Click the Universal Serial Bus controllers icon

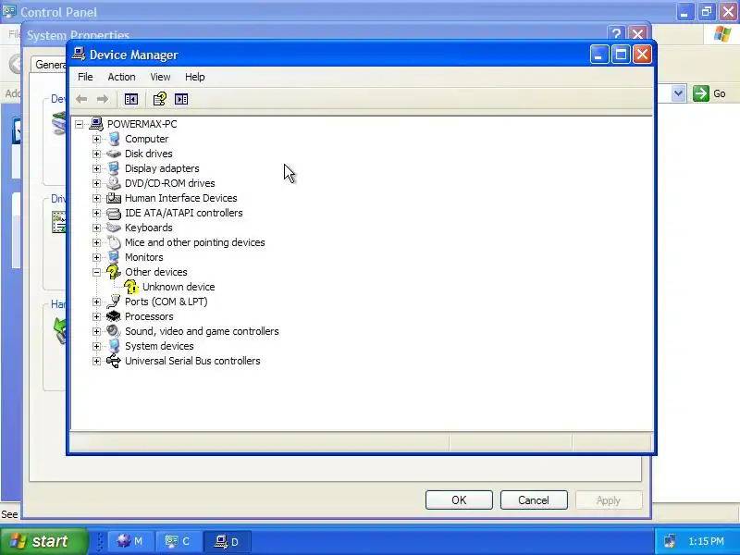tap(114, 361)
